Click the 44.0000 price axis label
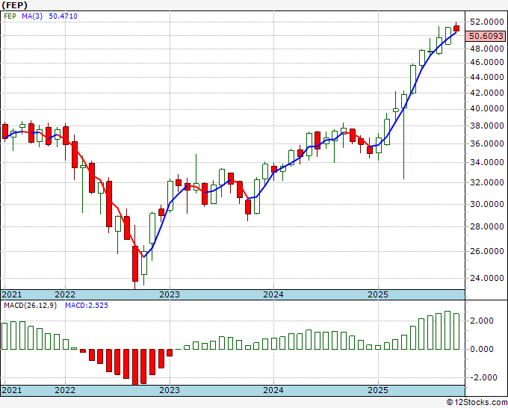Image resolution: width=508 pixels, height=408 pixels. coord(487,77)
